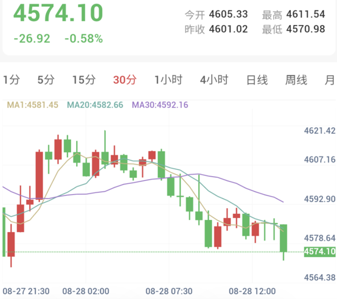
Task: Click the MA20:4582.66 indicator label
Action: (x=95, y=105)
